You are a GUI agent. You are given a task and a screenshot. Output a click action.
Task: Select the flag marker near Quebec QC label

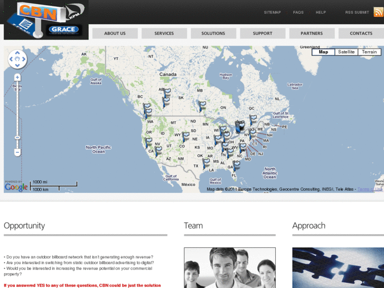pyautogui.click(x=252, y=120)
